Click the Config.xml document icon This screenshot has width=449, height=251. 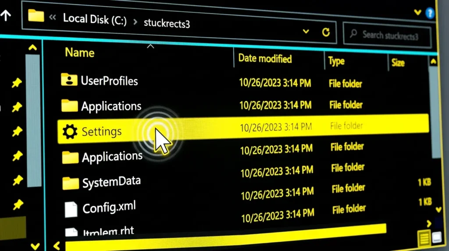click(x=71, y=209)
